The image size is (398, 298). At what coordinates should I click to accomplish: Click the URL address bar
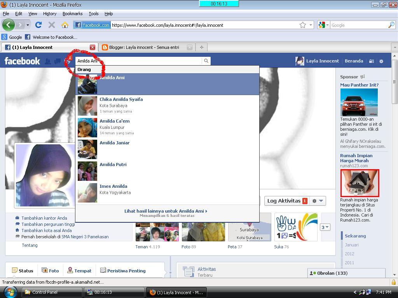click(204, 25)
